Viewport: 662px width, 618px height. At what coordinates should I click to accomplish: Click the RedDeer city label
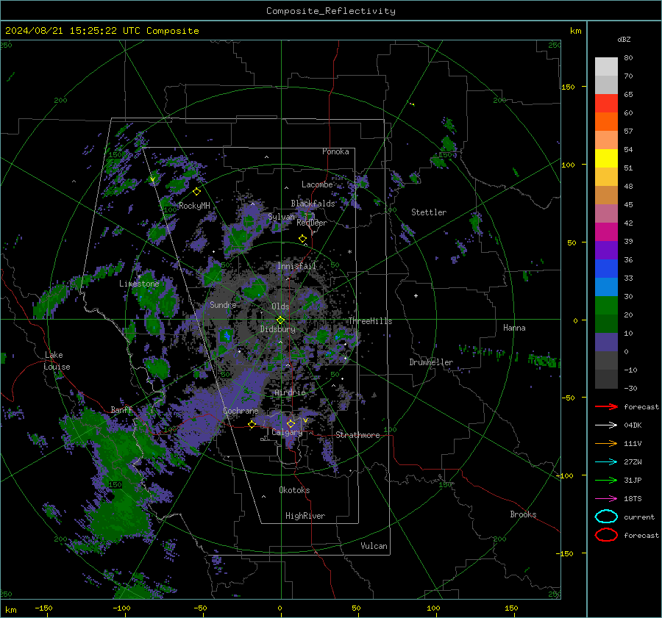click(312, 223)
